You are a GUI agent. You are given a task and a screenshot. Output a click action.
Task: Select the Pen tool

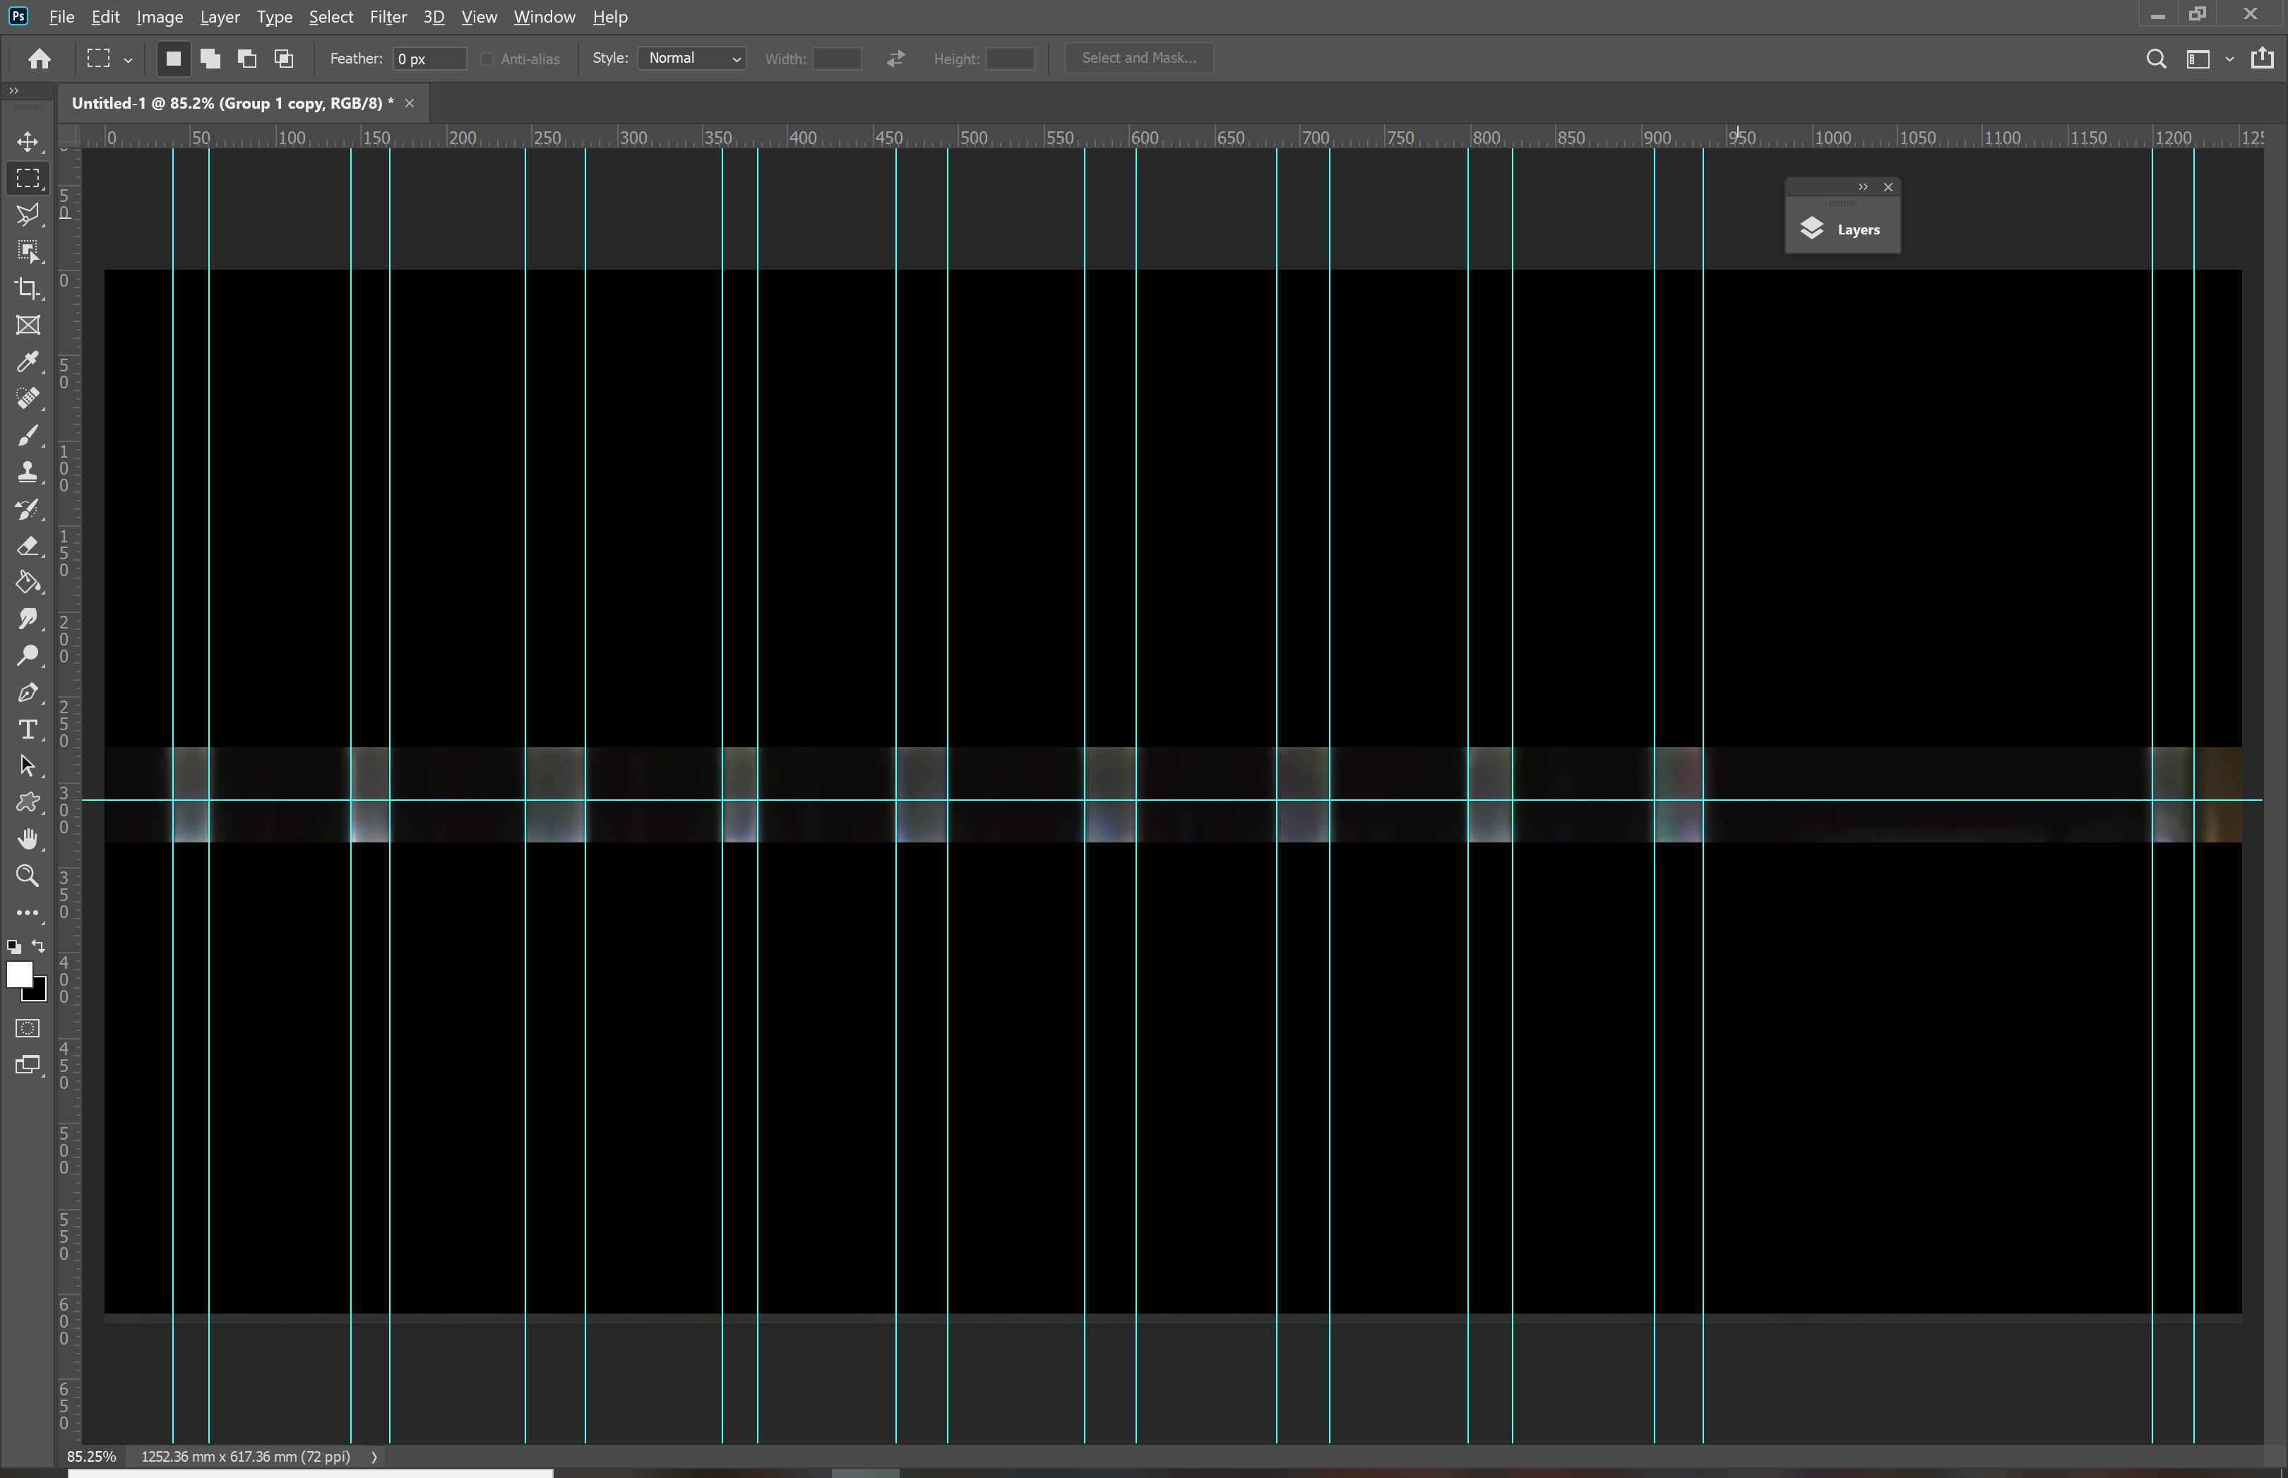28,693
